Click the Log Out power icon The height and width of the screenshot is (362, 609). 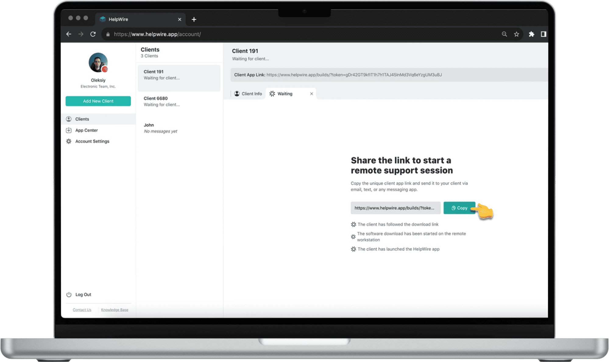point(69,294)
